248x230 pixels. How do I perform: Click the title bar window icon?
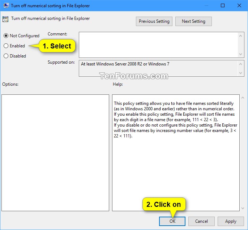coord(6,5)
